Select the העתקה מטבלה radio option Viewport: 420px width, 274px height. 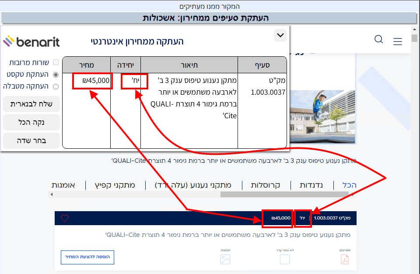tap(56, 86)
